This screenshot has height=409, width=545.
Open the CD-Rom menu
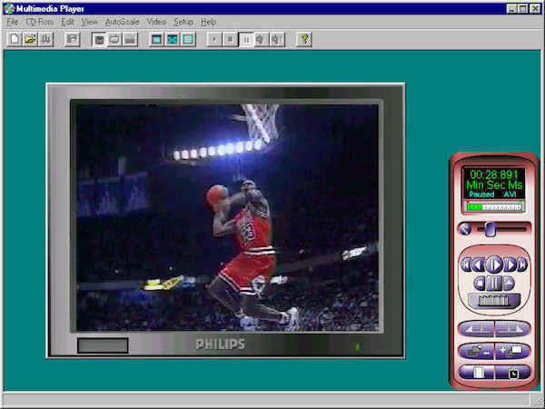pos(39,21)
